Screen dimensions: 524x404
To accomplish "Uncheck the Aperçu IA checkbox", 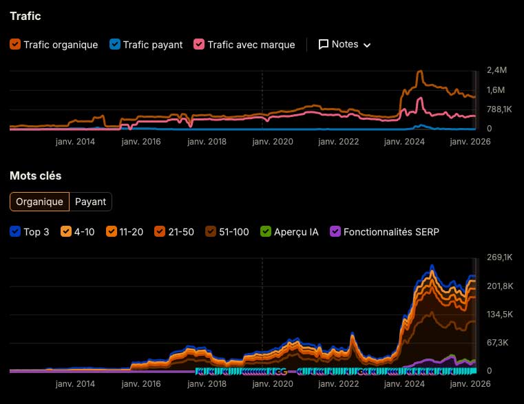I will pos(266,231).
